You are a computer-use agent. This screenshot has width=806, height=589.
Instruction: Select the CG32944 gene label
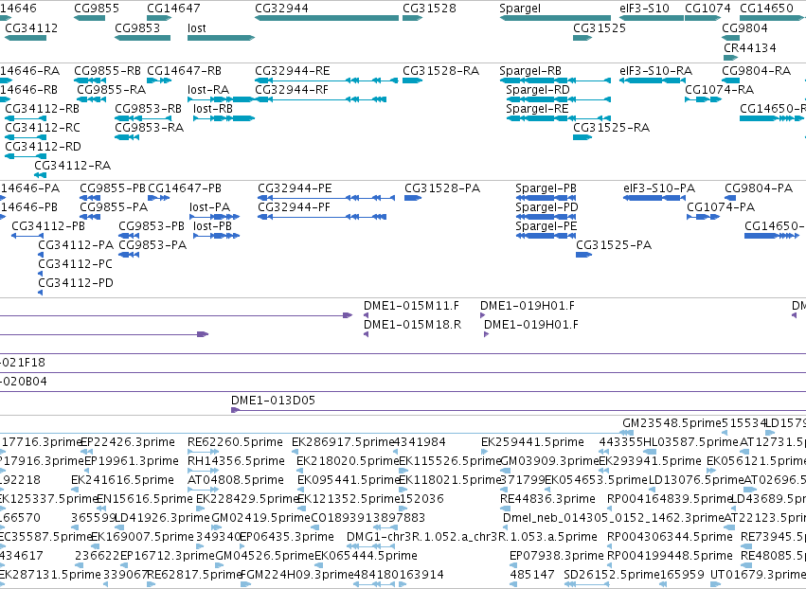pyautogui.click(x=281, y=9)
